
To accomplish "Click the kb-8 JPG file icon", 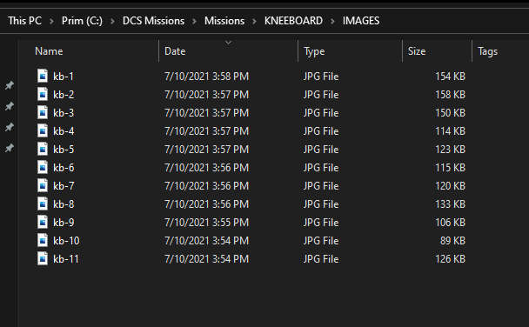I will pyautogui.click(x=43, y=204).
